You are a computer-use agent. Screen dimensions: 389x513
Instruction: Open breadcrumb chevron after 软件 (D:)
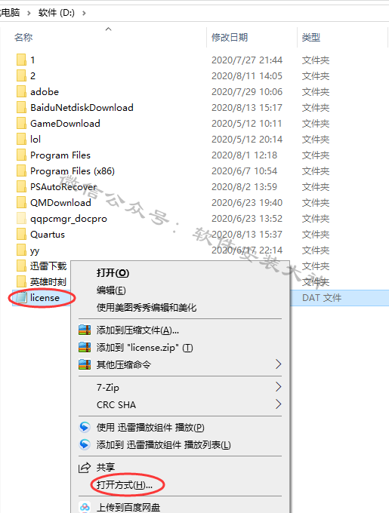point(84,13)
